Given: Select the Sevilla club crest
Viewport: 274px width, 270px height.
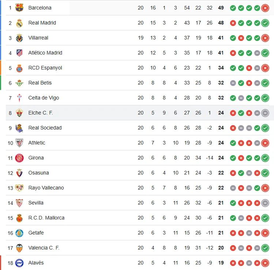Looking at the screenshot, I should pos(19,203).
